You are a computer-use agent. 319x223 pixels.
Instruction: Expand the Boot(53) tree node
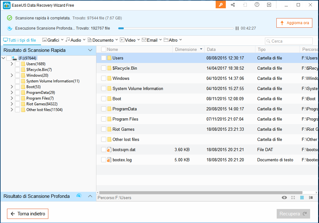click(12, 87)
